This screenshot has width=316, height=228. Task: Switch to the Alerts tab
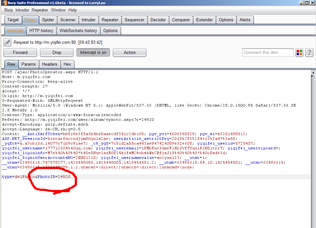245,20
